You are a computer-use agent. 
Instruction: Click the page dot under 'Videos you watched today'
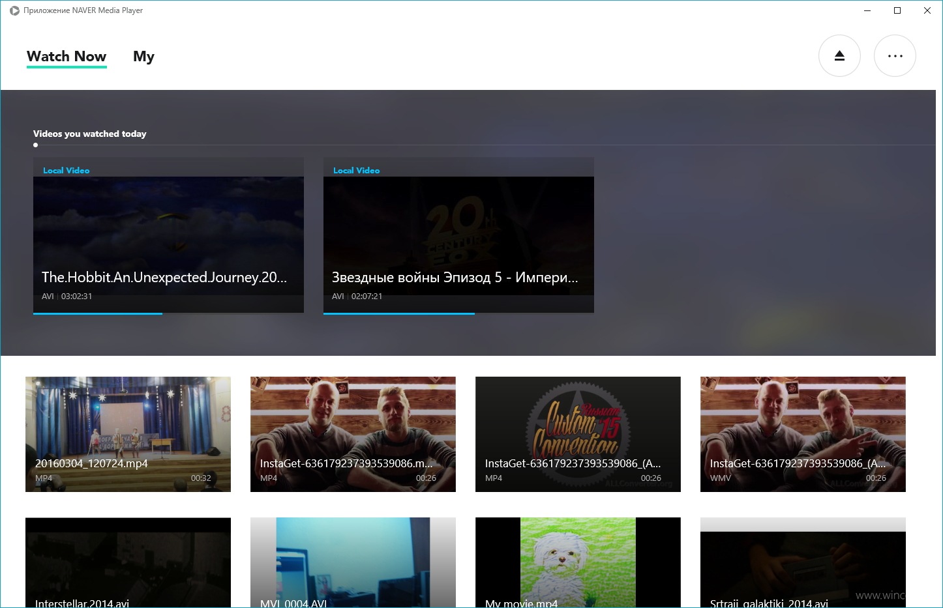click(x=35, y=145)
